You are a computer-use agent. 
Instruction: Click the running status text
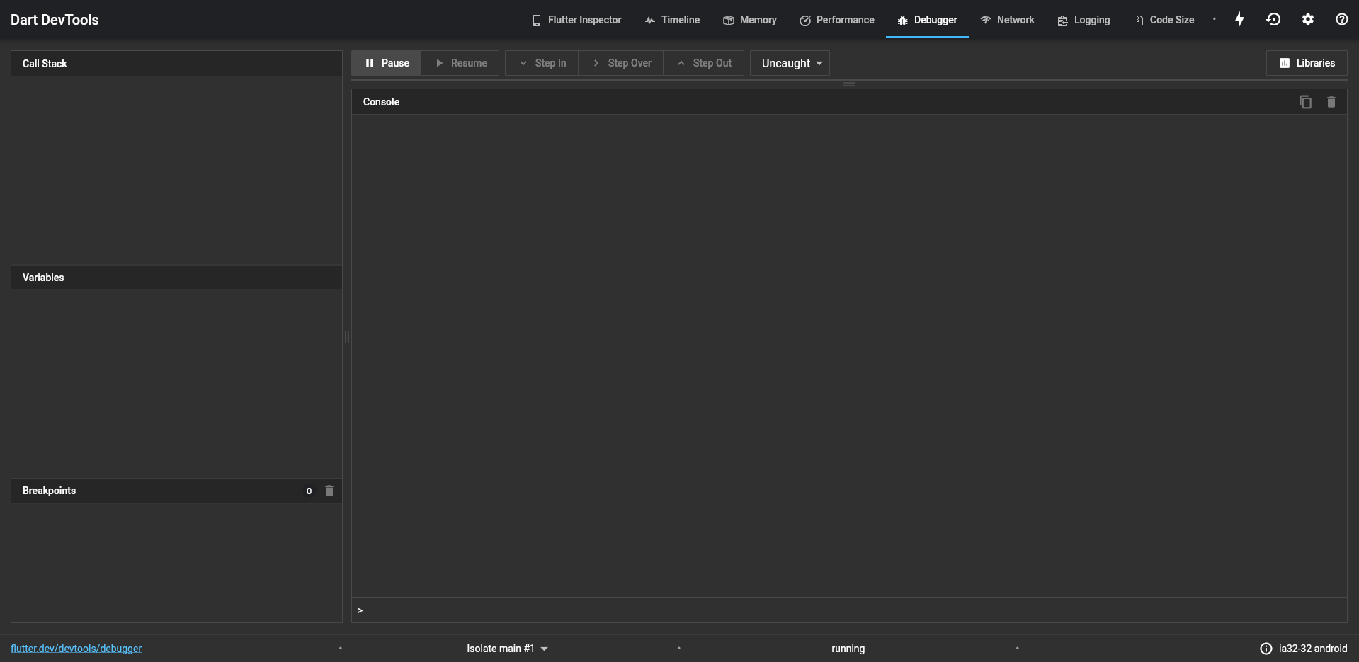pyautogui.click(x=848, y=649)
